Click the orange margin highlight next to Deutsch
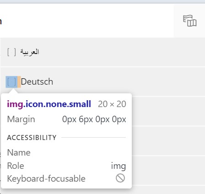The image size is (205, 194). pyautogui.click(x=19, y=82)
